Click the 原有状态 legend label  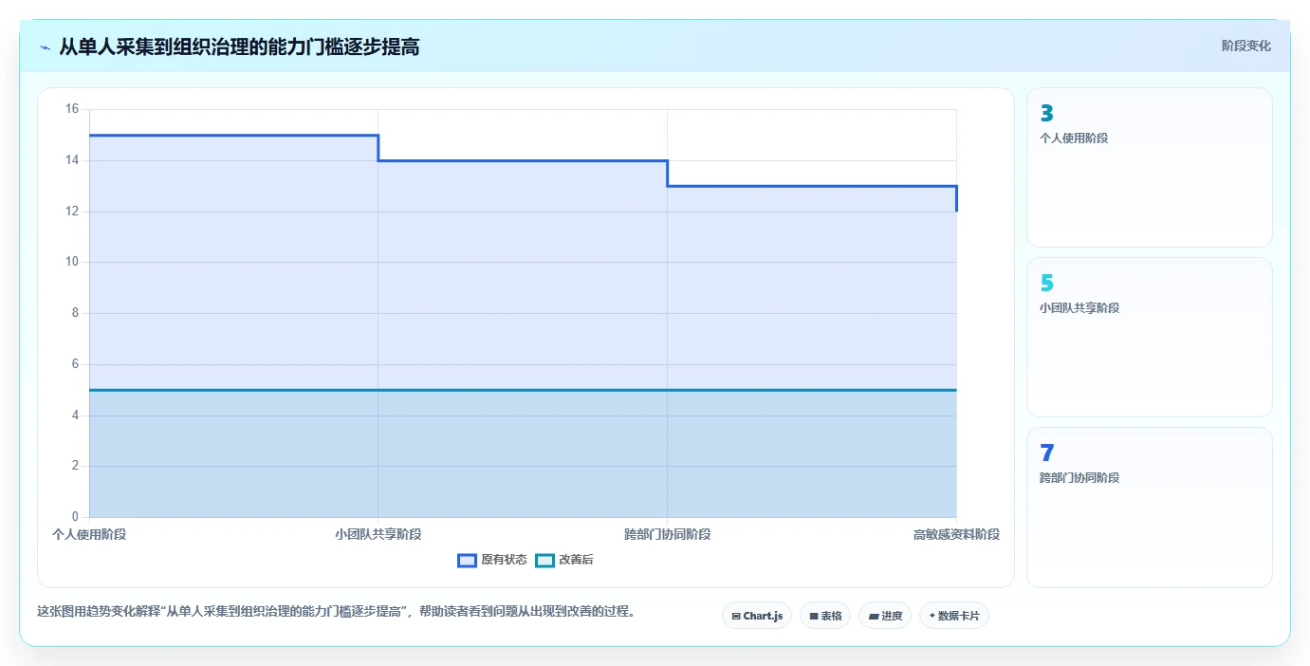(x=504, y=560)
